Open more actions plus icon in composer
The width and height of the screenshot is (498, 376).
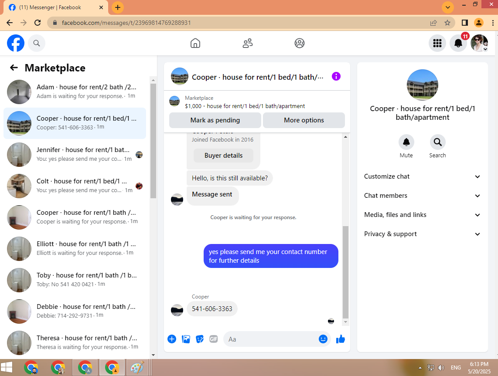[172, 339]
